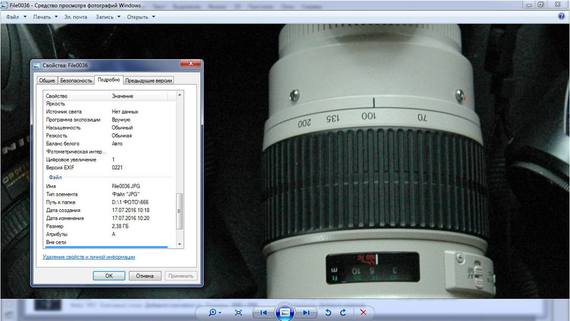Expand the Файл menu arrow
The width and height of the screenshot is (570, 321).
(x=25, y=16)
